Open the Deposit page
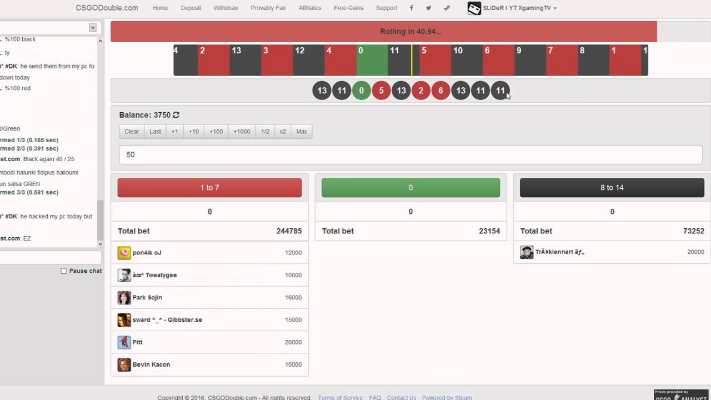 191,8
